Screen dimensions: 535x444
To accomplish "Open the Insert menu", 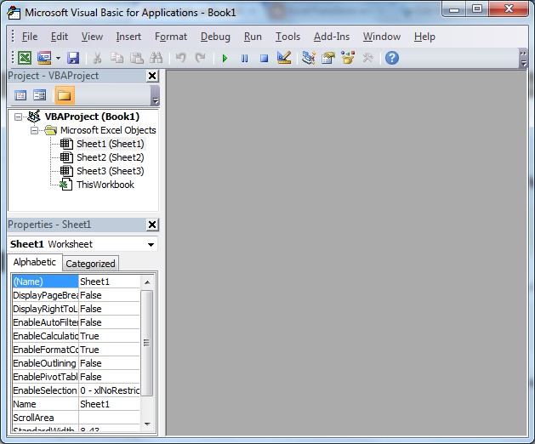I will (x=128, y=37).
